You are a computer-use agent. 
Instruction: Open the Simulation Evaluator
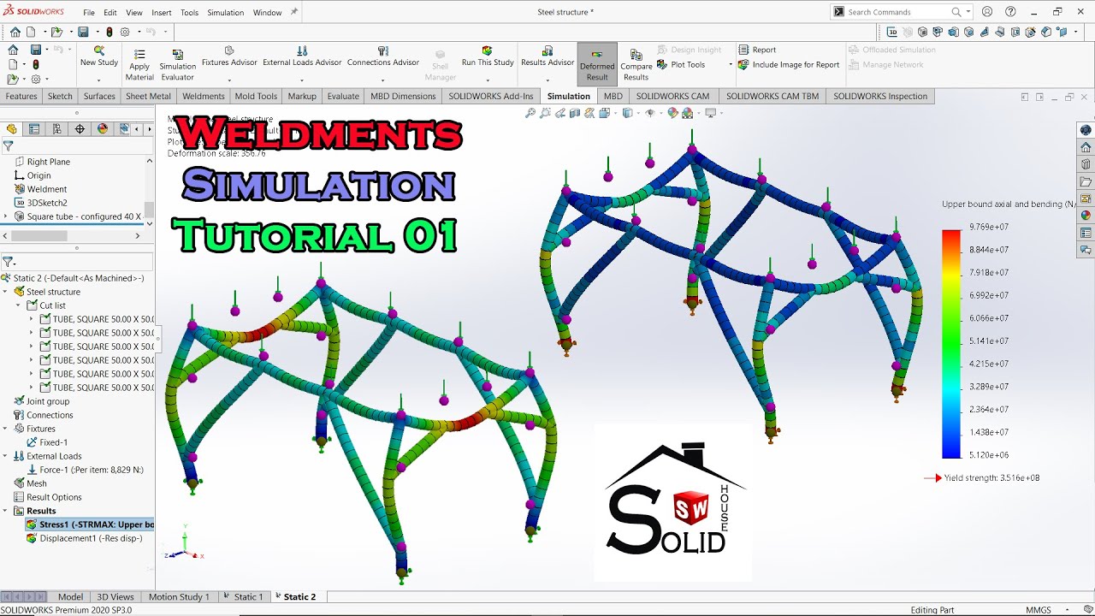[x=177, y=65]
